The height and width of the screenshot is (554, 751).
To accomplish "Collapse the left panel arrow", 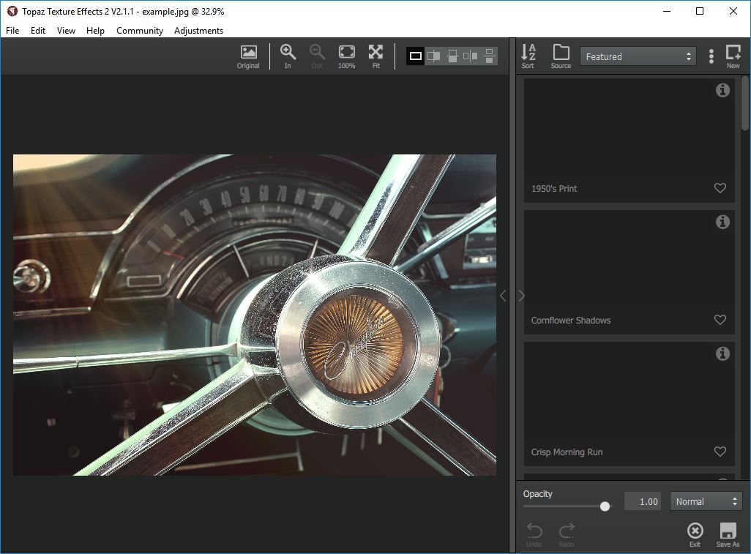I will (x=503, y=296).
